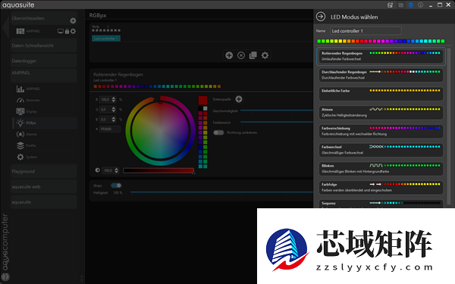
Task: Expand the Playground section
Action: [x=43, y=171]
